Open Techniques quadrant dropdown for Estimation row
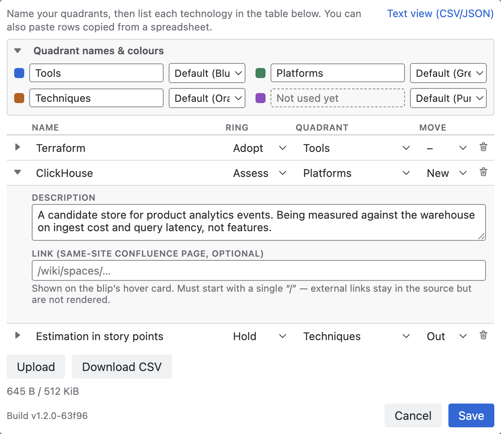The width and height of the screenshot is (501, 434). (357, 336)
